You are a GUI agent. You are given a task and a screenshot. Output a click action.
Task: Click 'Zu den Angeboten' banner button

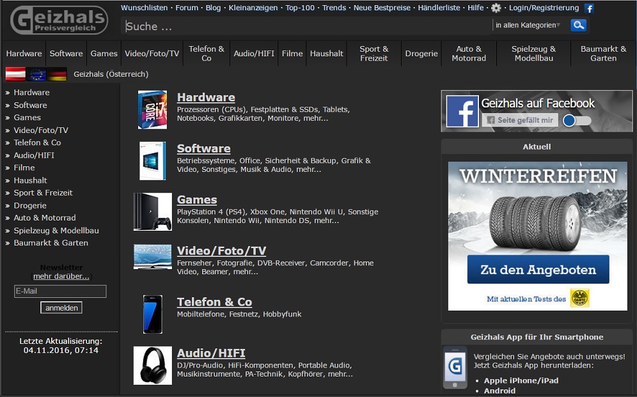pyautogui.click(x=538, y=270)
